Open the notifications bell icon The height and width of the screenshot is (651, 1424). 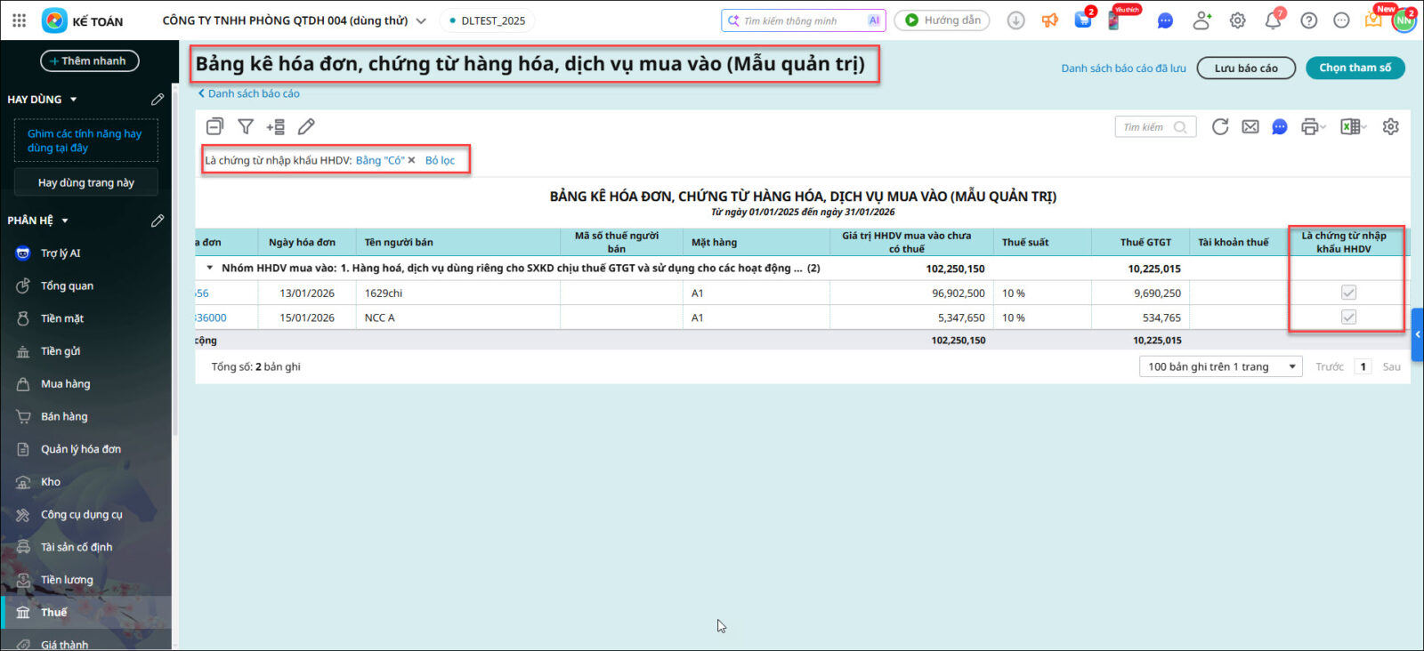tap(1273, 20)
